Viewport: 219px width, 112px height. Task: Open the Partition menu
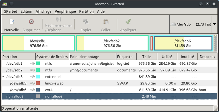point(86,11)
